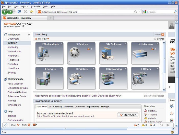Add item with My Network plus icon
Image resolution: width=179 pixels, height=135 pixels.
pyautogui.click(x=29, y=35)
